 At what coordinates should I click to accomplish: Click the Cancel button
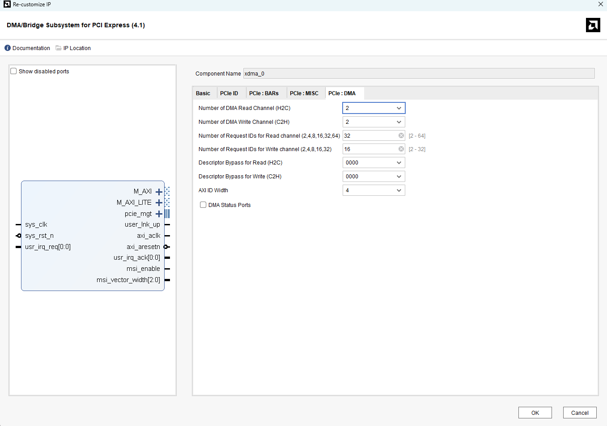tap(579, 413)
